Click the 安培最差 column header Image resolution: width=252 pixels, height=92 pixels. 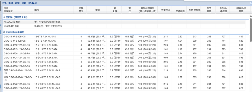[179, 10]
